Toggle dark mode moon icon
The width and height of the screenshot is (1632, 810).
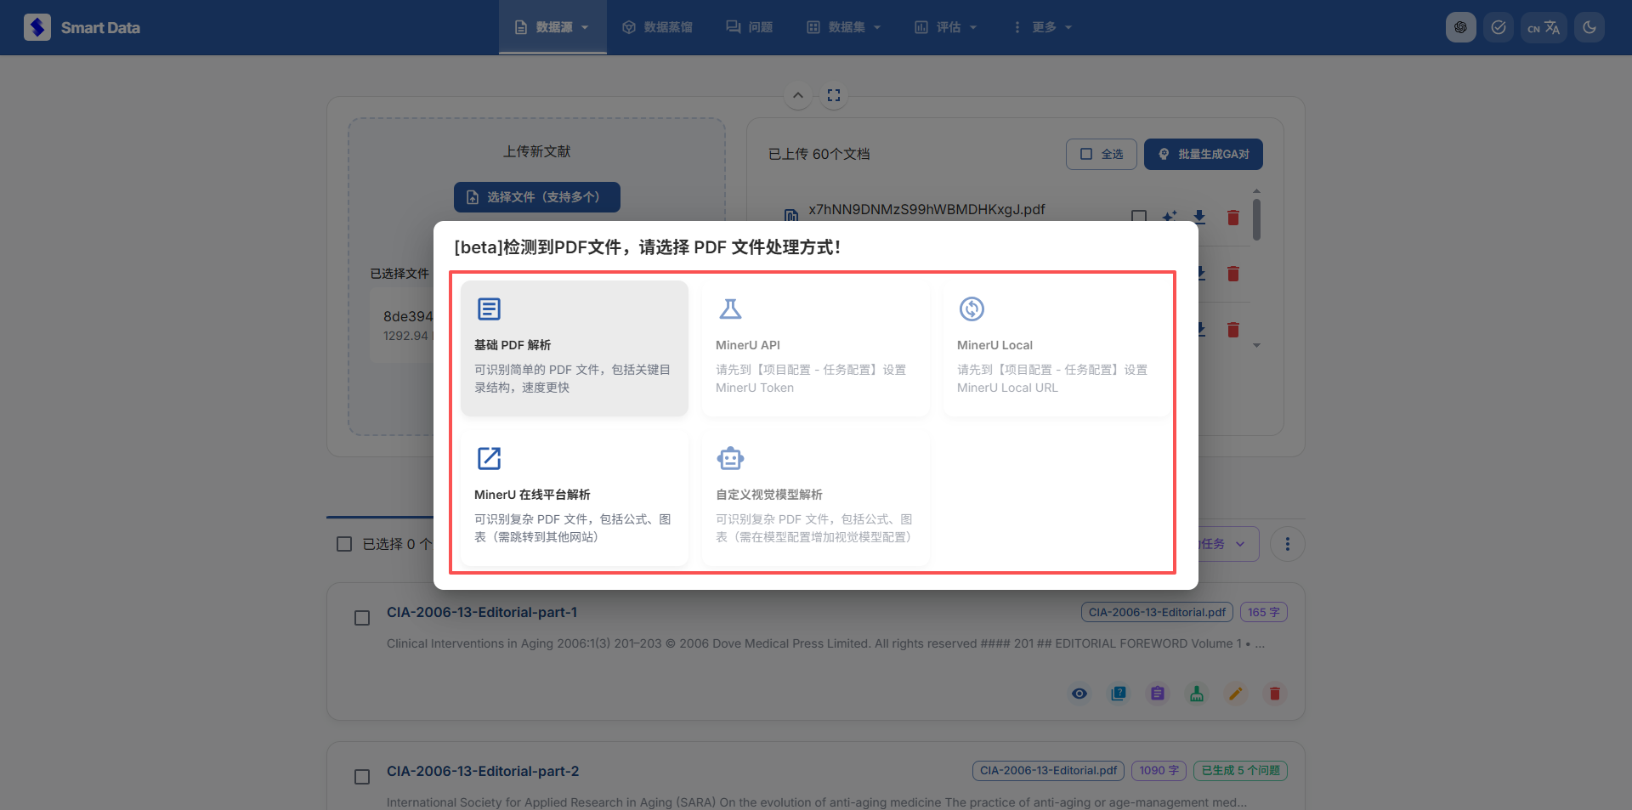(1589, 27)
